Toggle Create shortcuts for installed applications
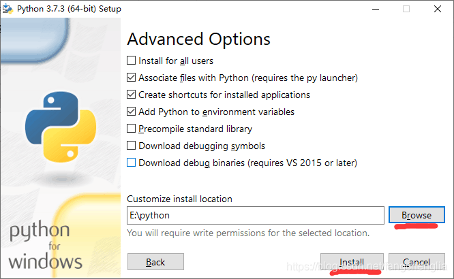Viewport: 454px width, 279px height. (131, 95)
